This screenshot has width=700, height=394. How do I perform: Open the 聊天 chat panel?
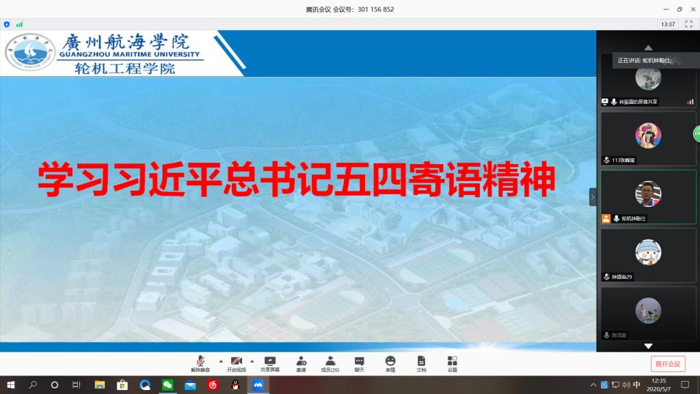(x=360, y=363)
